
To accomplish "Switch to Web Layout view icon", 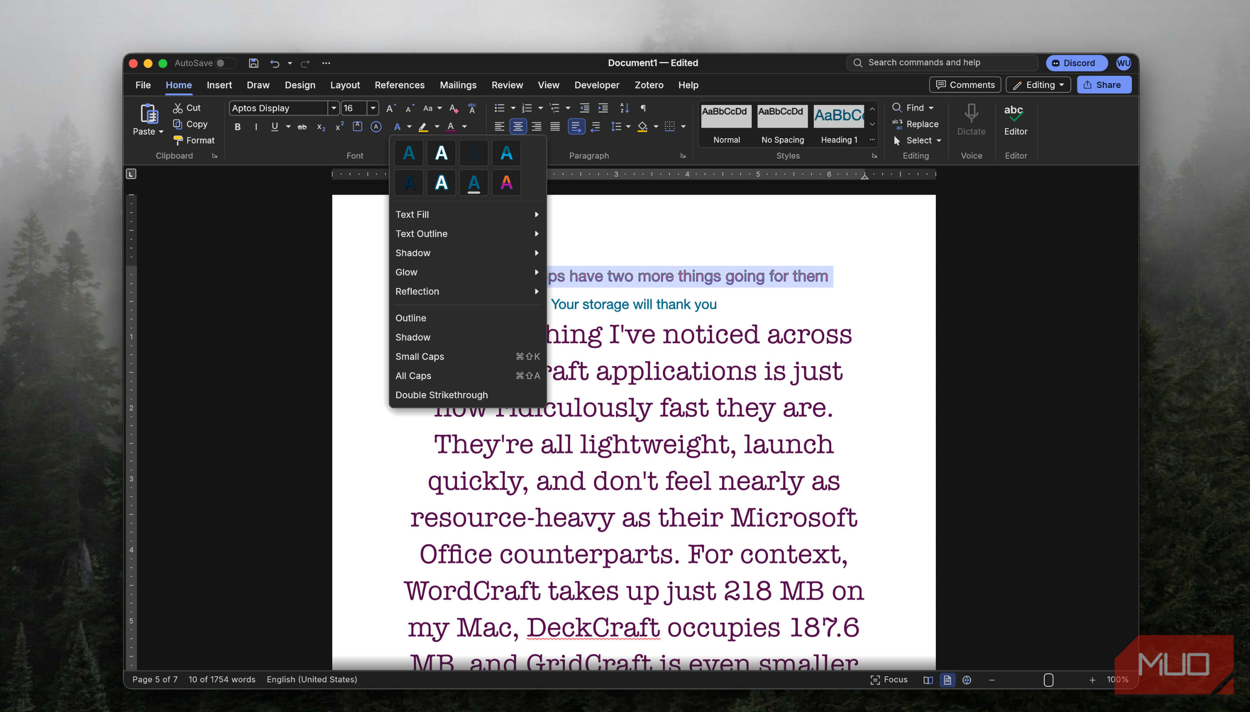I will pos(966,680).
